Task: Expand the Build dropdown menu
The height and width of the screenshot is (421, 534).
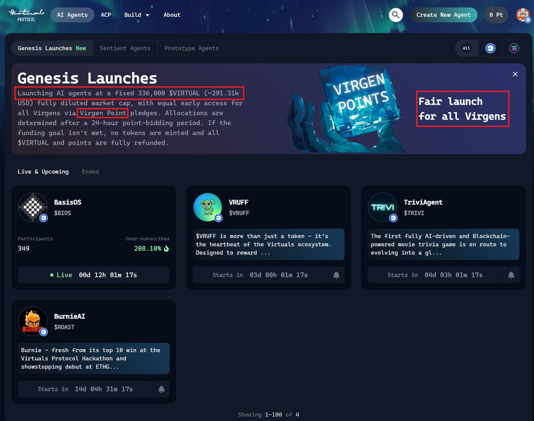Action: pyautogui.click(x=137, y=15)
